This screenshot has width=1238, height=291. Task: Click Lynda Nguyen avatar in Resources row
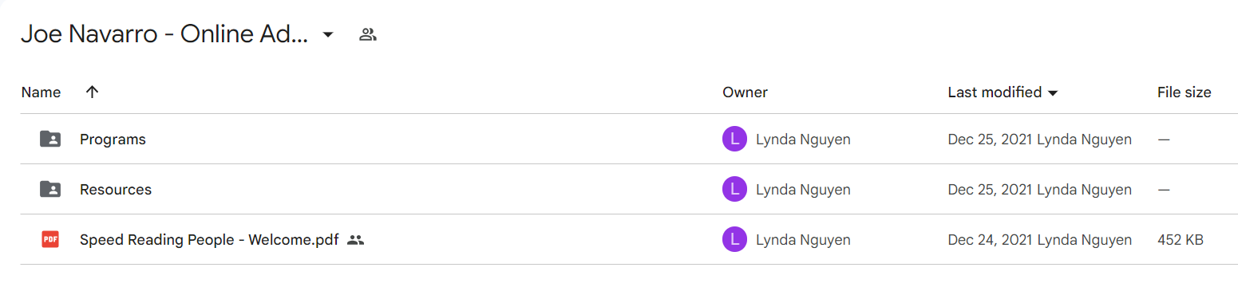[x=734, y=190]
